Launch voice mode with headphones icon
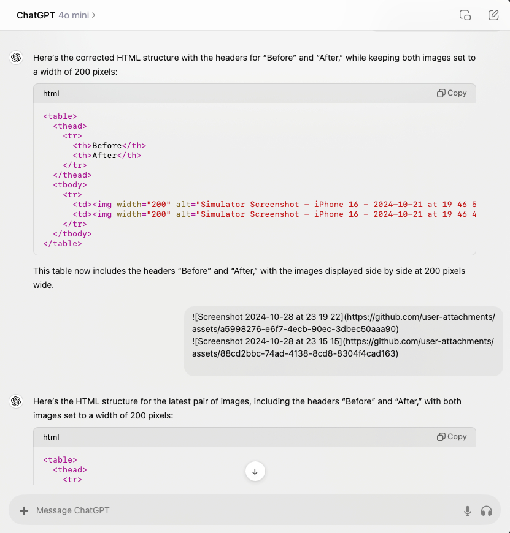The image size is (510, 533). pyautogui.click(x=487, y=510)
